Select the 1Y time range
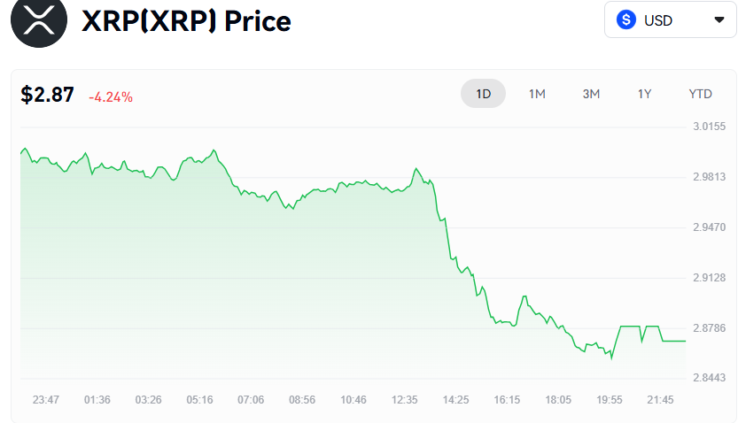Screen dimensions: 738x423 pos(644,94)
